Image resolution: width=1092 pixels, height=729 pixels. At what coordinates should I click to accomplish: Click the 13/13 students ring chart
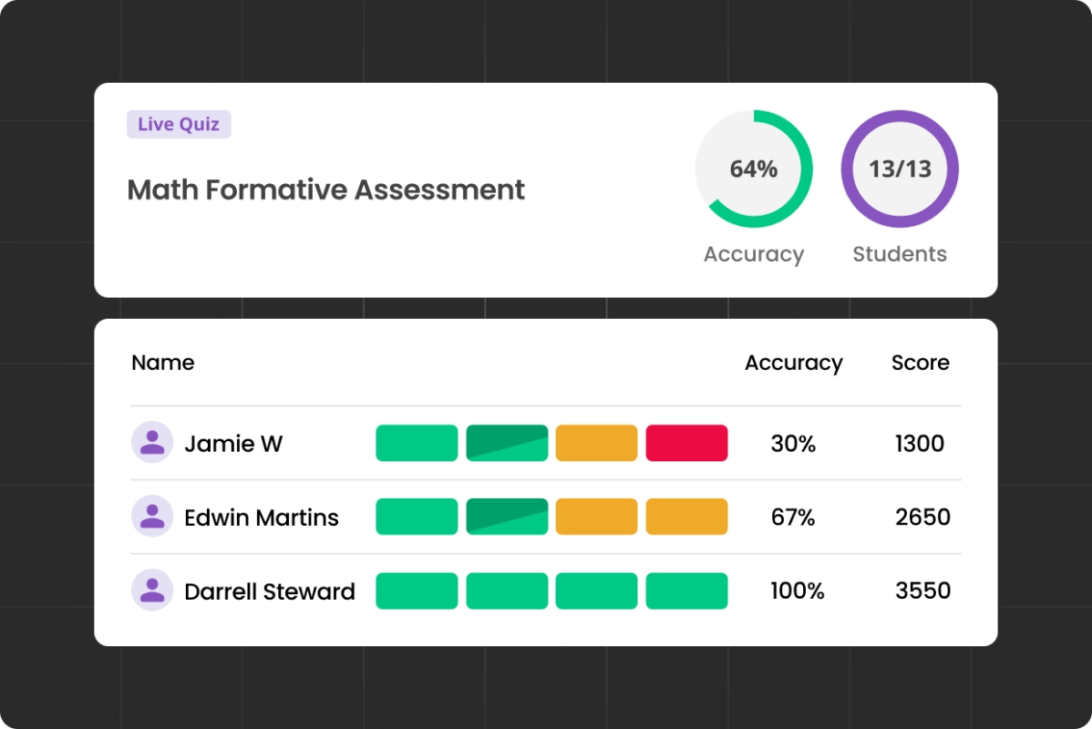[x=900, y=169]
